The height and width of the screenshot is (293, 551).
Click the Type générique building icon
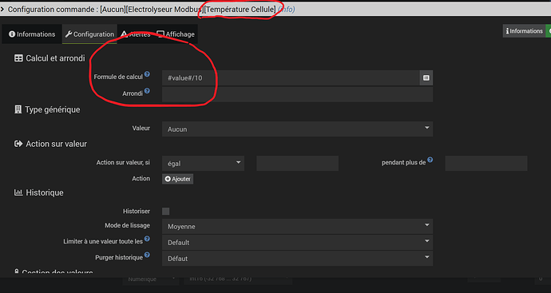point(18,109)
